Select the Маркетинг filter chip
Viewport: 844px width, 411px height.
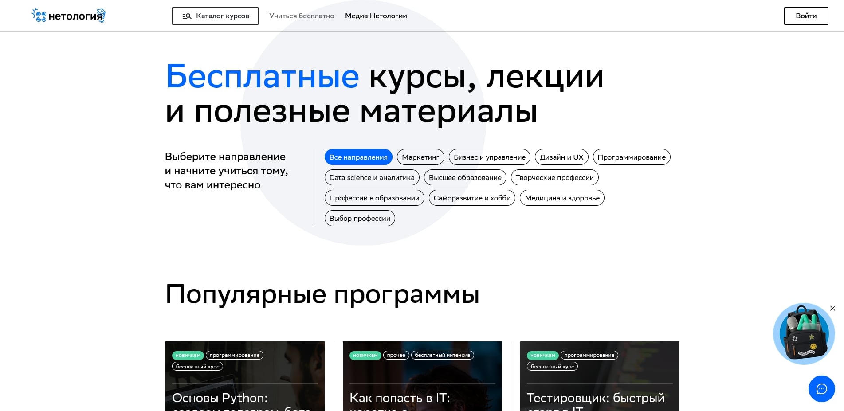point(420,157)
